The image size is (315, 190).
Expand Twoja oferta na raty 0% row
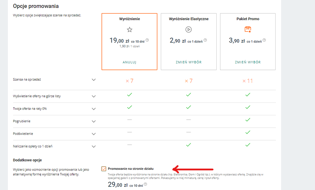point(94,109)
